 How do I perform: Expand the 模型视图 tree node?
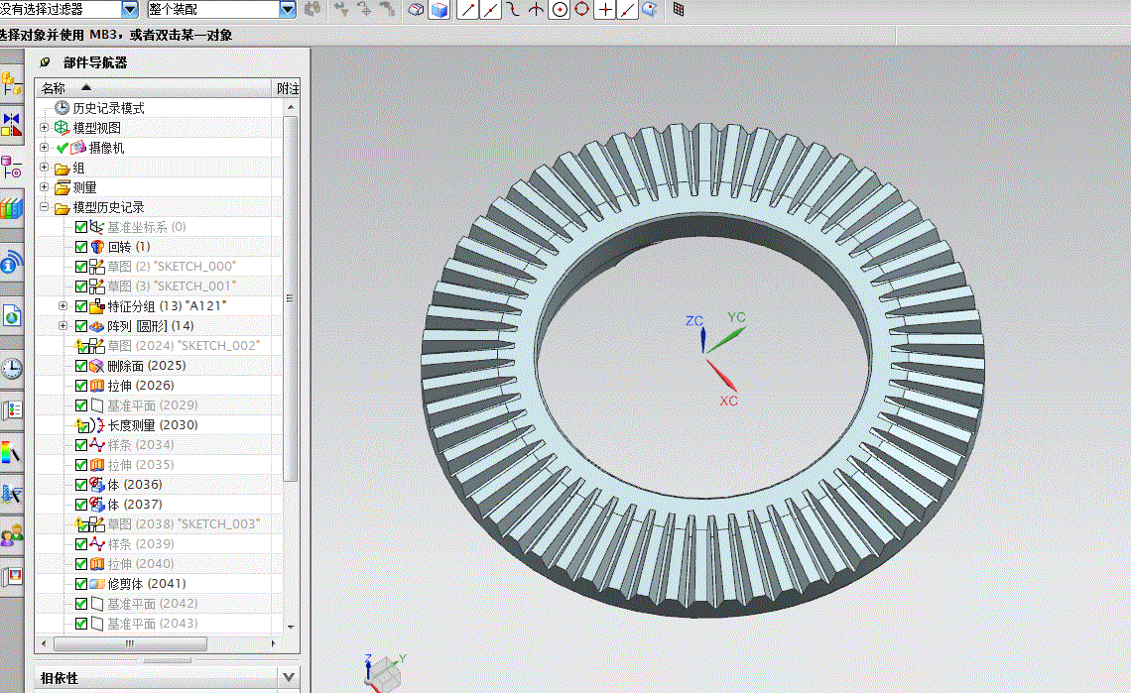(44, 128)
